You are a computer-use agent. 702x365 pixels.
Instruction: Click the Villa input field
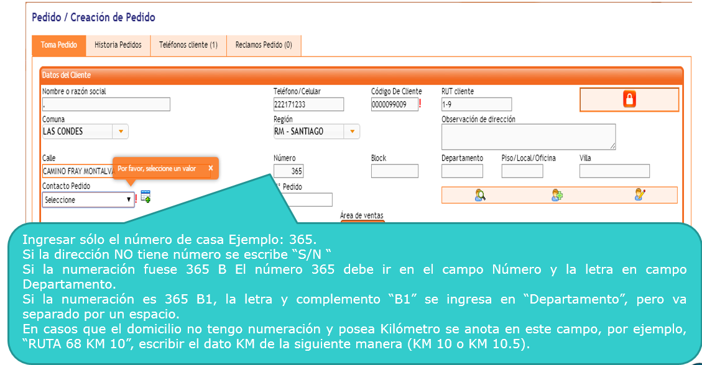614,171
